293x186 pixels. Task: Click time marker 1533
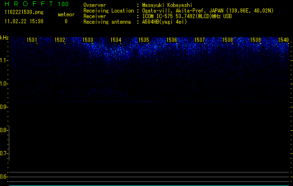click(88, 40)
